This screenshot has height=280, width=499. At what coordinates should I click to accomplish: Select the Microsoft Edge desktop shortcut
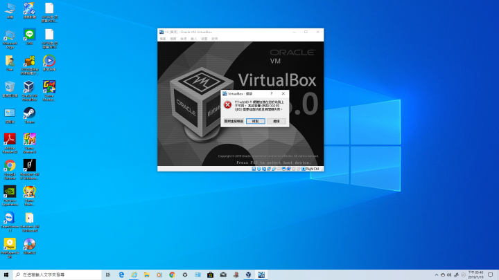[10, 39]
